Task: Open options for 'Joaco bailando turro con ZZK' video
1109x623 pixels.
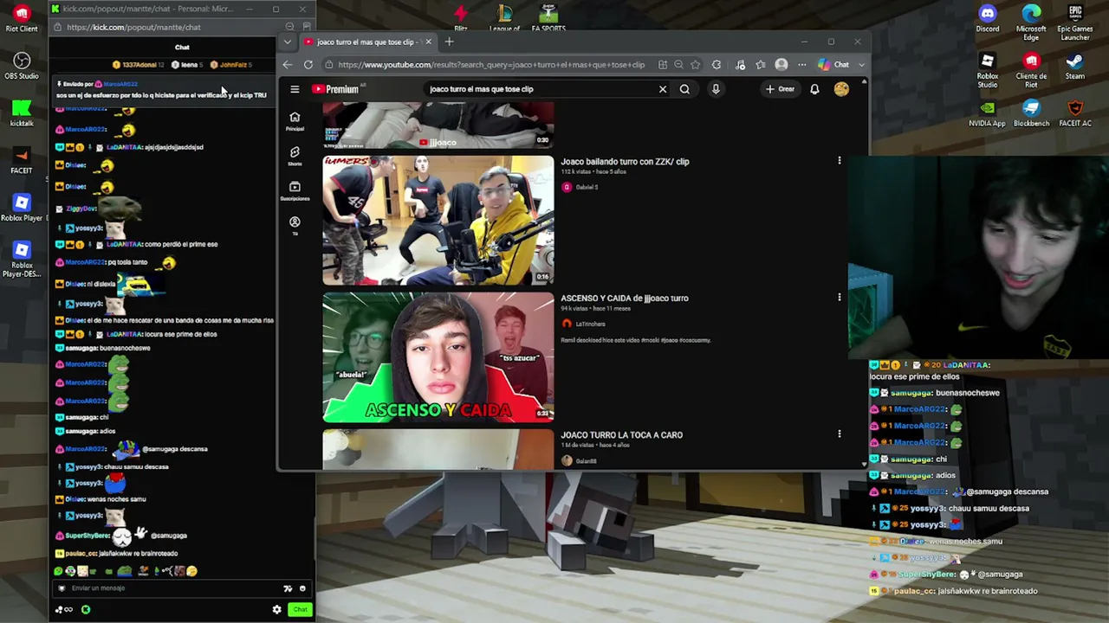Action: (839, 161)
